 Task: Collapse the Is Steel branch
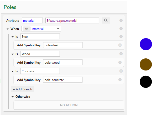pos(13,37)
